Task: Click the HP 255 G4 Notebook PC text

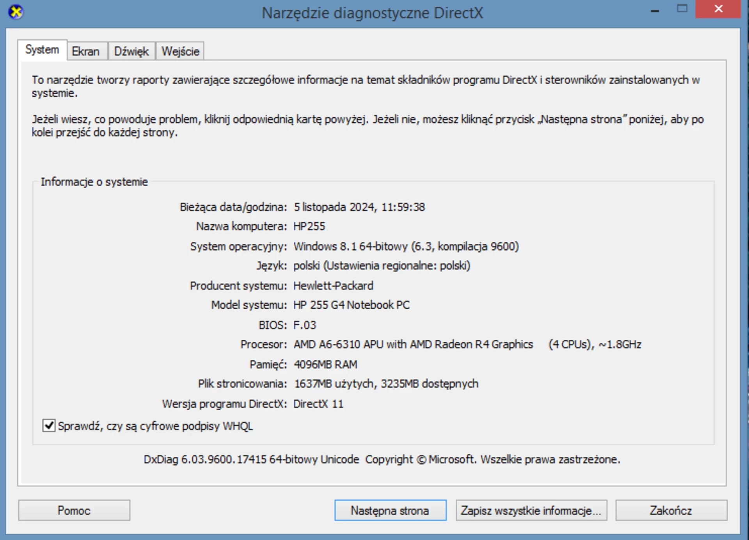Action: click(351, 305)
